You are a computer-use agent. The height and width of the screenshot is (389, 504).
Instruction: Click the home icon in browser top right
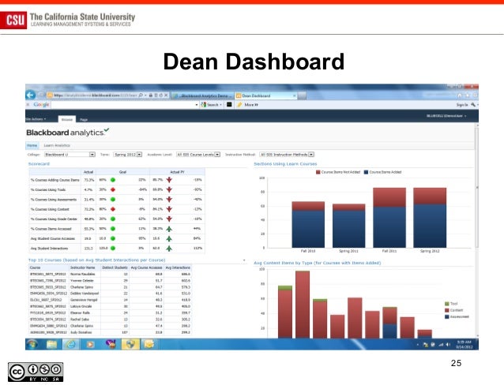coord(460,95)
